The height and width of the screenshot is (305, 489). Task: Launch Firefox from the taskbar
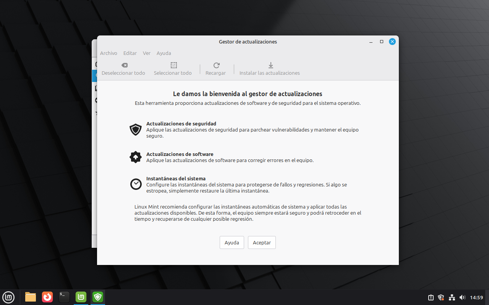[x=47, y=297]
